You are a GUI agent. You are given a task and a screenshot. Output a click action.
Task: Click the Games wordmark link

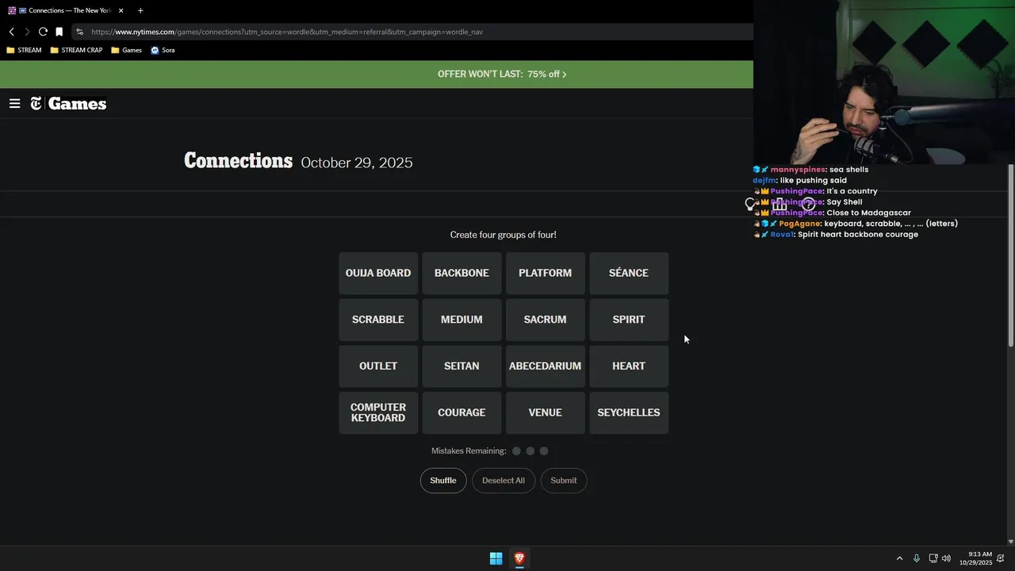(77, 104)
